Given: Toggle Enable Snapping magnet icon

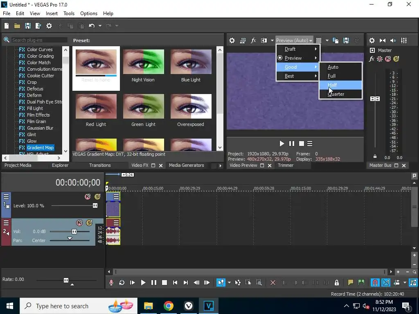Looking at the screenshot, I should (375, 283).
